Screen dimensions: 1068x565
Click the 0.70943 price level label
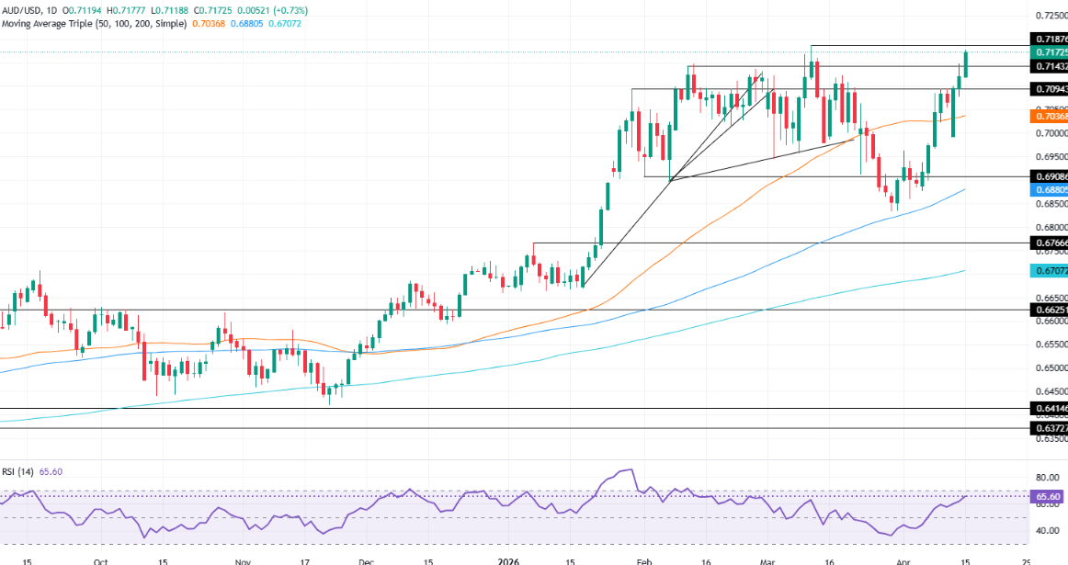coord(1047,89)
